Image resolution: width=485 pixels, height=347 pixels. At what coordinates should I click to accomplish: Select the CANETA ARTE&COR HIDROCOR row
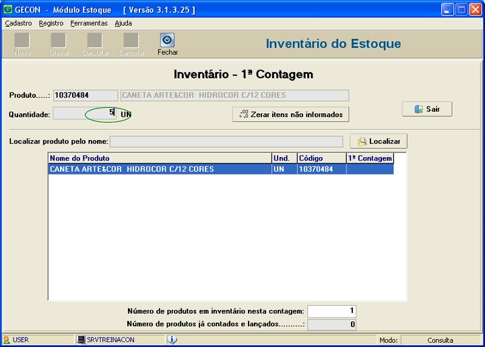221,169
